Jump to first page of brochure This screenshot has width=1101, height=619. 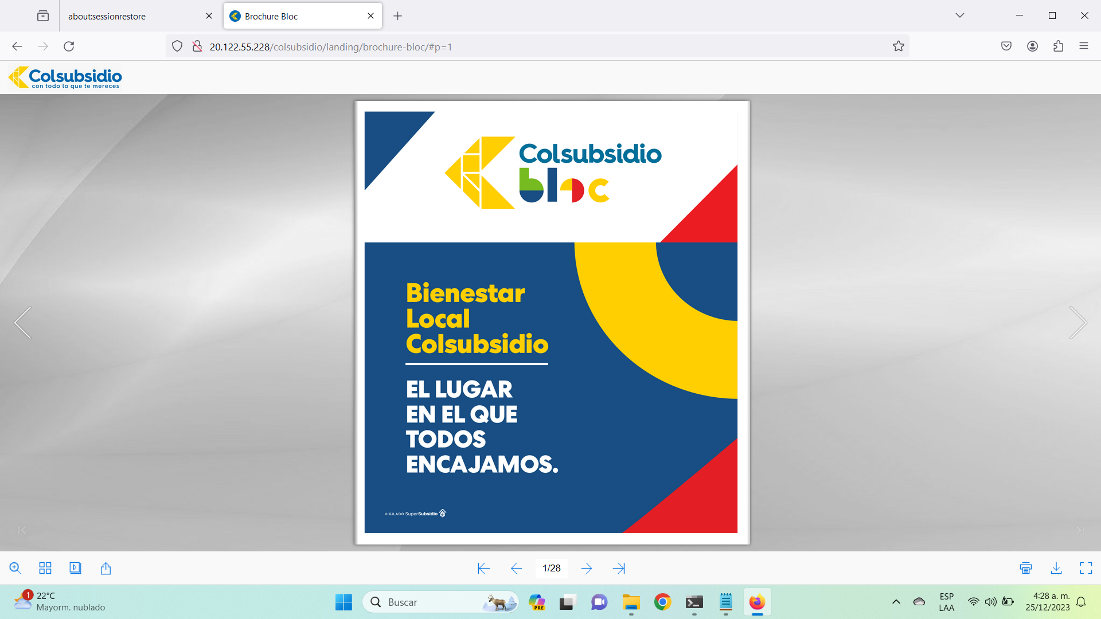pyautogui.click(x=483, y=568)
